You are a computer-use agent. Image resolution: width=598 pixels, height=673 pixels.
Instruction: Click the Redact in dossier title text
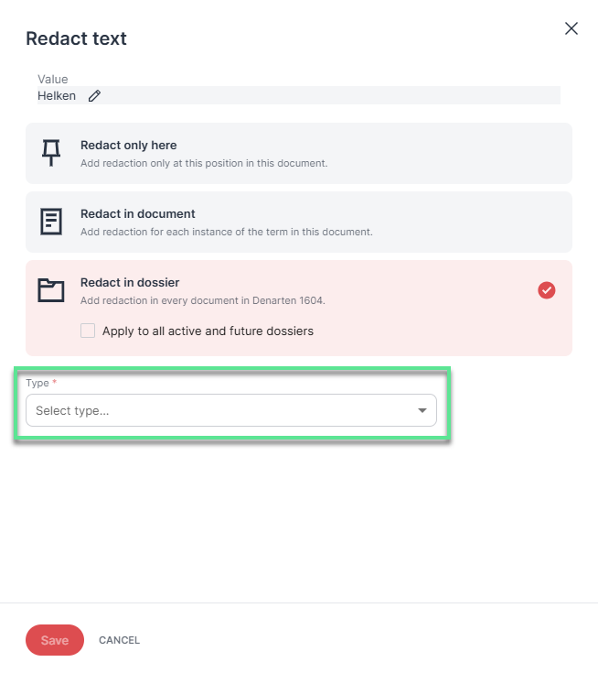coord(130,282)
